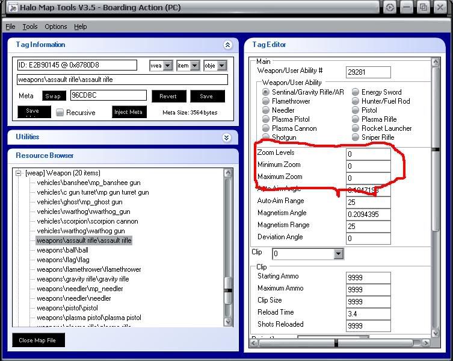Open the 'obje' tag class dropdown
The image size is (453, 361).
click(222, 66)
